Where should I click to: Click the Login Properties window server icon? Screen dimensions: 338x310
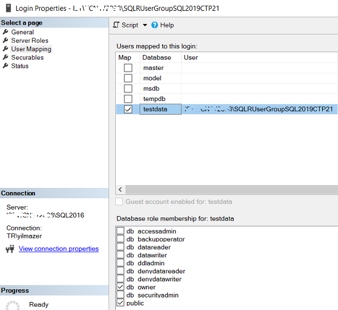[x=8, y=8]
